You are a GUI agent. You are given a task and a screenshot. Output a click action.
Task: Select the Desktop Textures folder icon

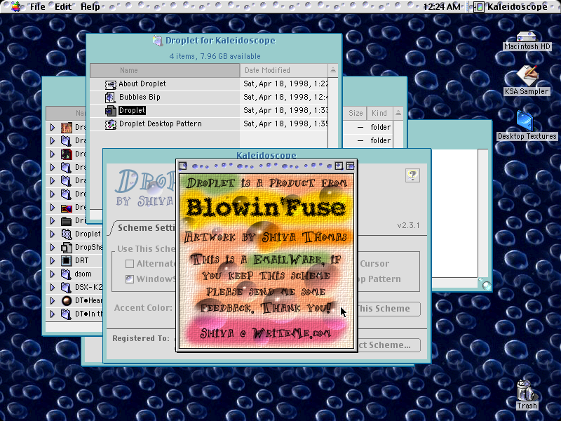[525, 120]
